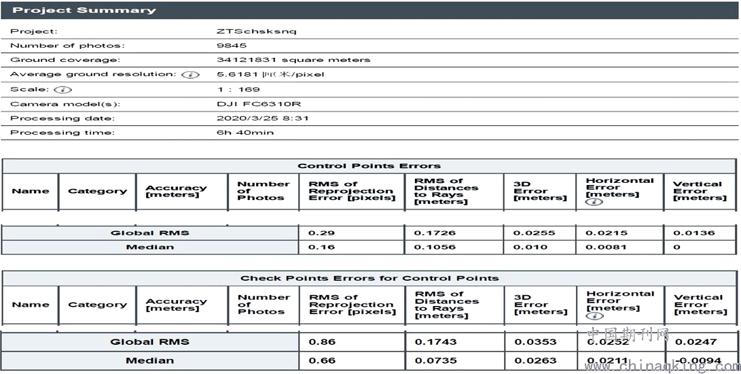
Task: Click Number of Photos header in Check Points Errors table
Action: pos(264,305)
